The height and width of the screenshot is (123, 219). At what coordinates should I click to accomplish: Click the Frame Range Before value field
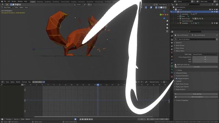(205, 57)
